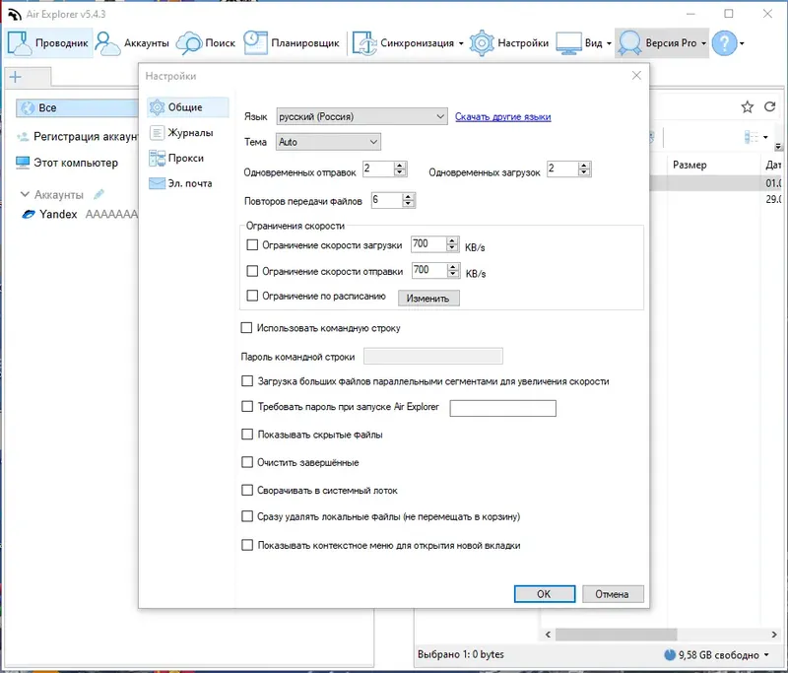
Task: Click the Air Explorer title bar logo
Action: pos(15,14)
